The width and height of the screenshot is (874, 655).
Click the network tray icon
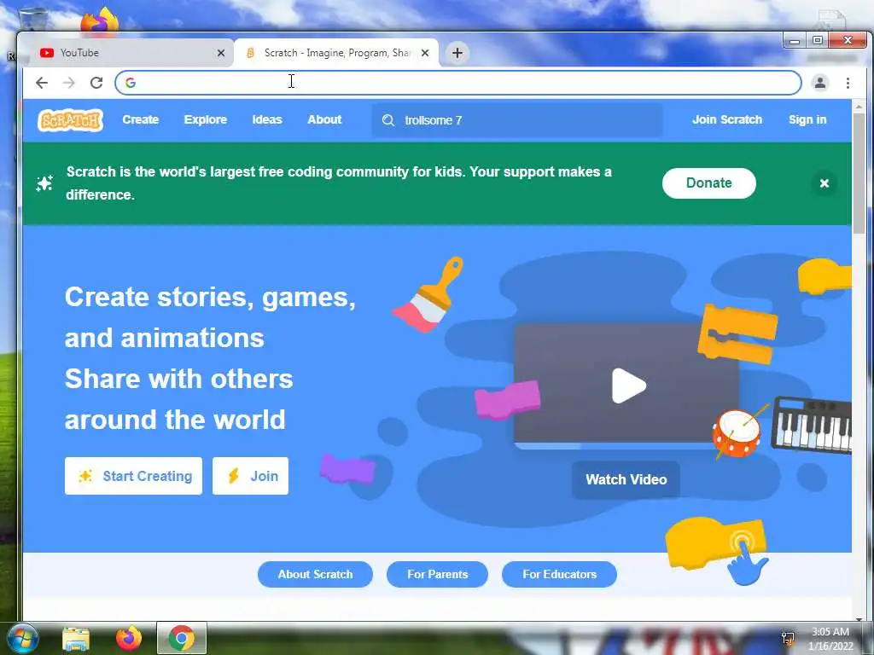pos(788,638)
